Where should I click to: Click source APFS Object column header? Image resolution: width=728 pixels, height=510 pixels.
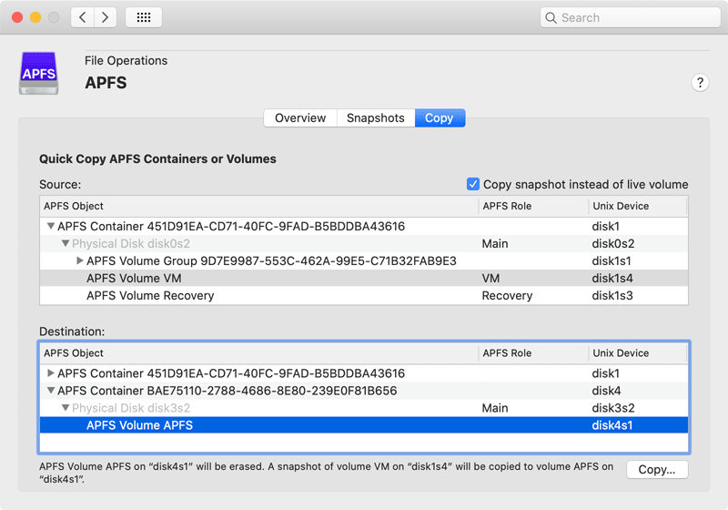click(x=259, y=206)
